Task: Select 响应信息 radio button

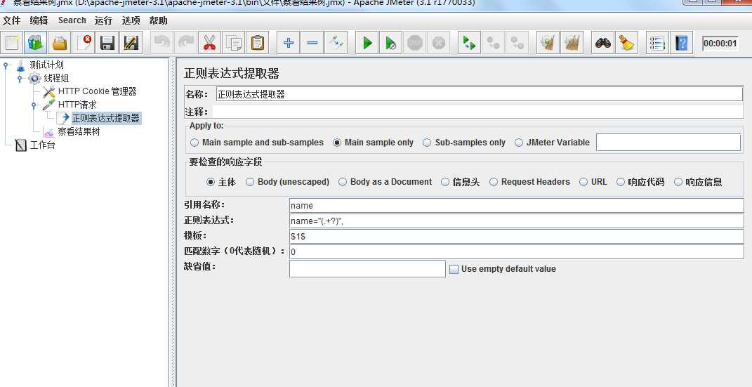Action: click(678, 182)
